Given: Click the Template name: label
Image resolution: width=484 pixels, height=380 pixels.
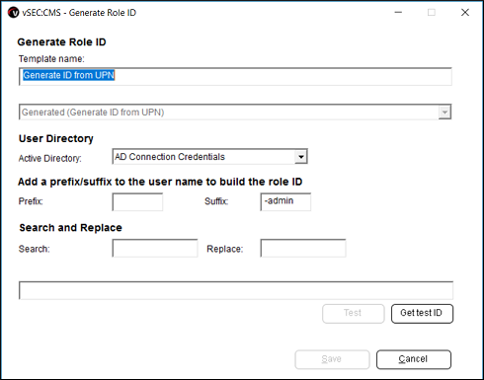Looking at the screenshot, I should 51,59.
